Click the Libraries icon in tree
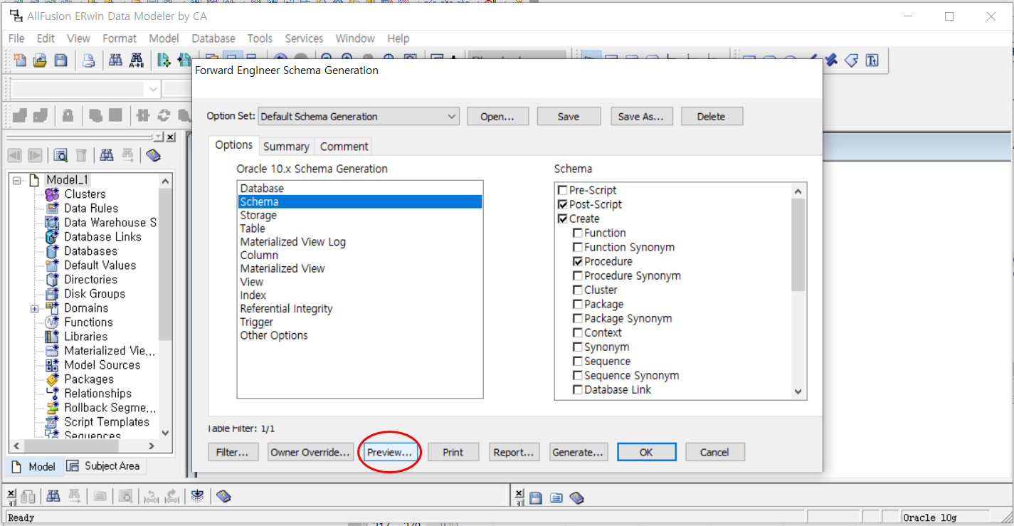1014x526 pixels. coord(52,336)
